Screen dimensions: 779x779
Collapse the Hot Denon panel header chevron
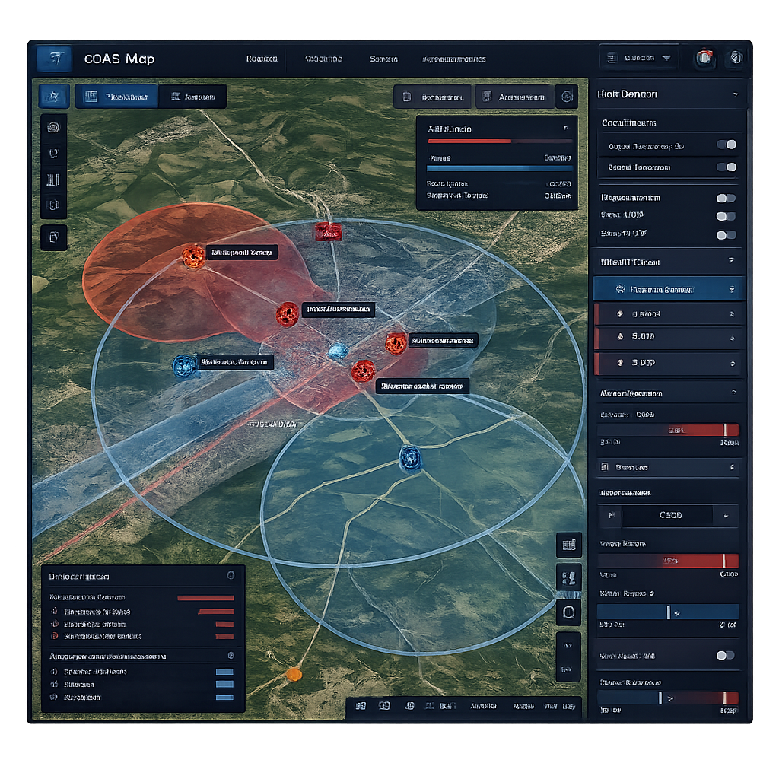click(735, 94)
